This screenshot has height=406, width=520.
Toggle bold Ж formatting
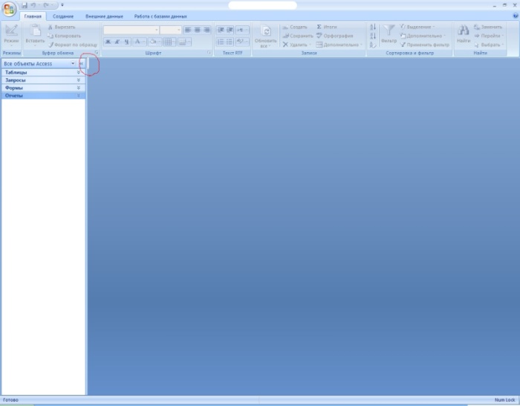coord(108,42)
